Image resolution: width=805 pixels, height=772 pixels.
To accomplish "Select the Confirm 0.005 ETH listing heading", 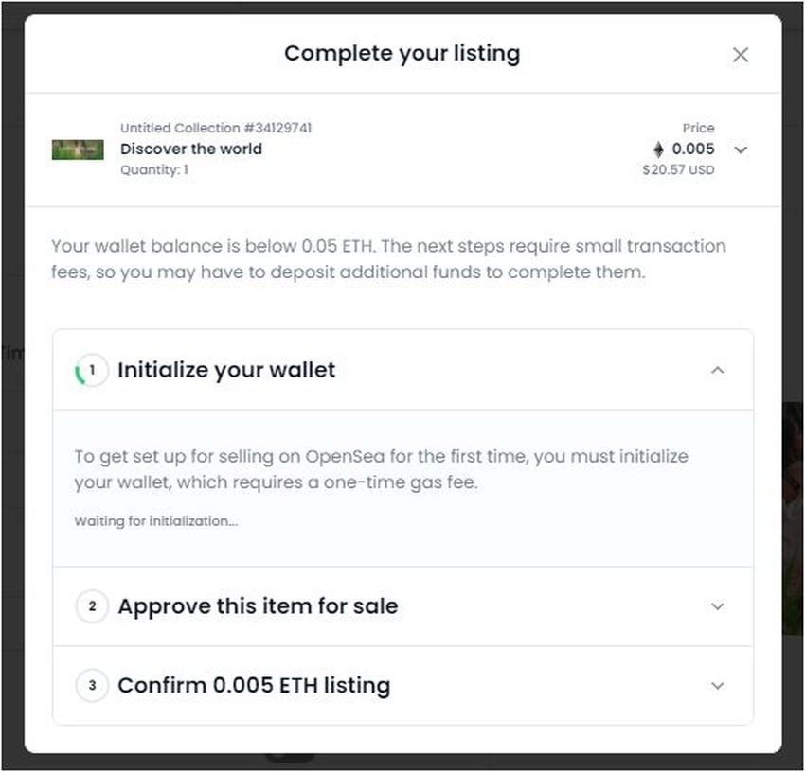I will [254, 686].
